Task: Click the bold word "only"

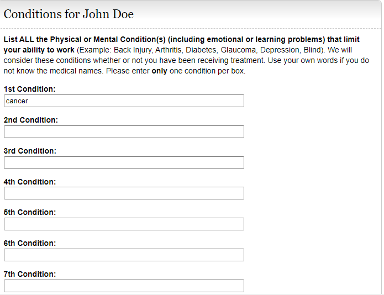Action: [x=160, y=71]
